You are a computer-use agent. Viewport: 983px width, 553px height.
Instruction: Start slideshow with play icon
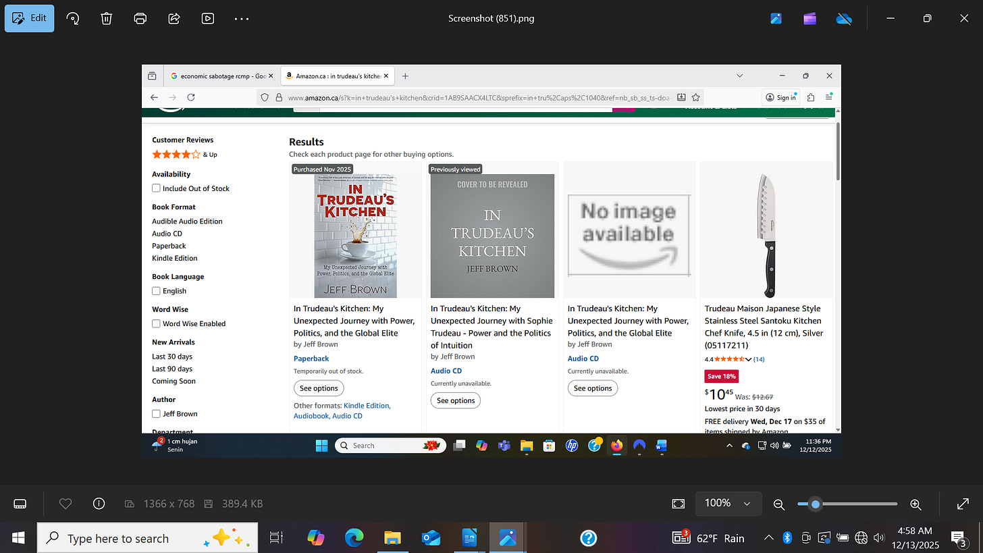[208, 18]
